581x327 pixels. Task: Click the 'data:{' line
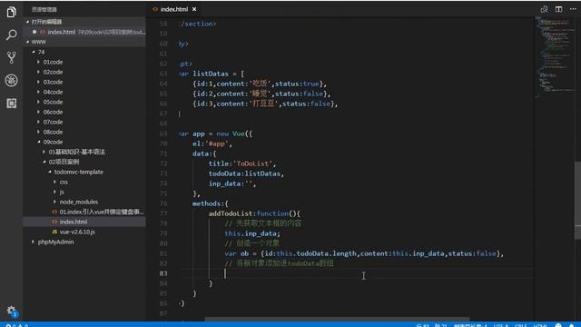pos(204,154)
